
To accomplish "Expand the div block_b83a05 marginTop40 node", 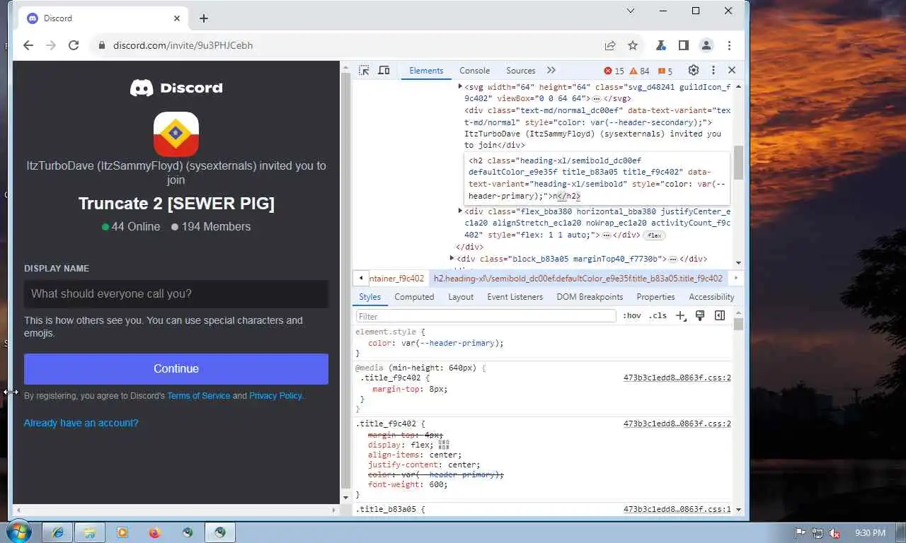I will coord(452,258).
